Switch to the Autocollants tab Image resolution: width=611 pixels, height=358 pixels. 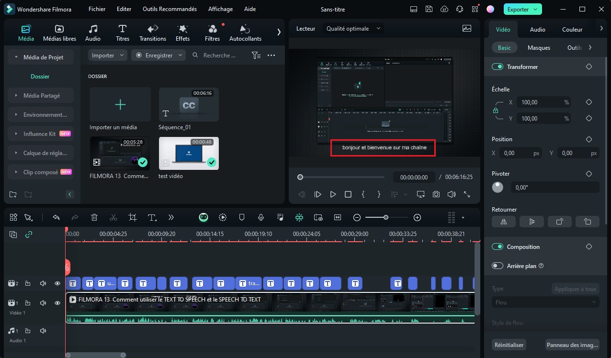tap(246, 33)
